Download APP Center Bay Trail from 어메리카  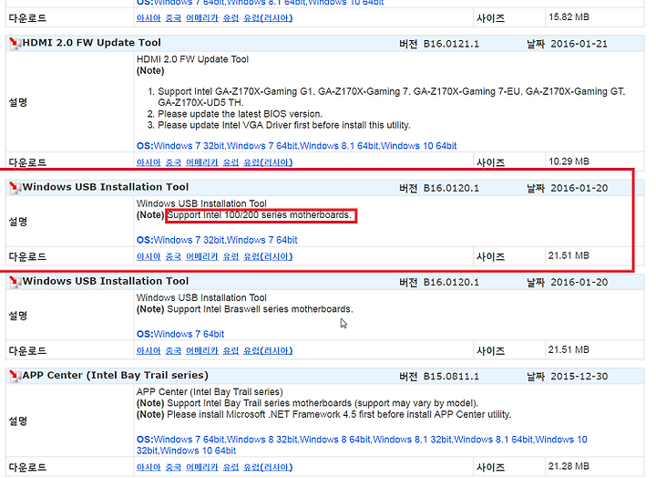[202, 467]
